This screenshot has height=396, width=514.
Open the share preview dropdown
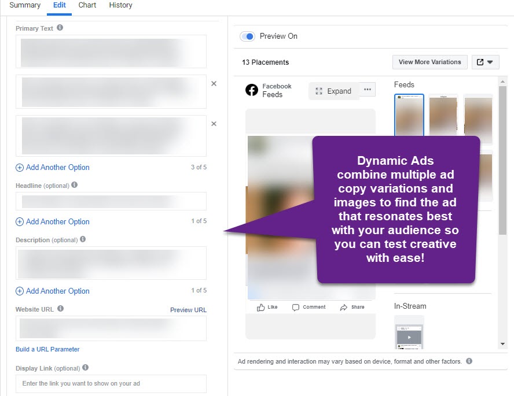(485, 62)
